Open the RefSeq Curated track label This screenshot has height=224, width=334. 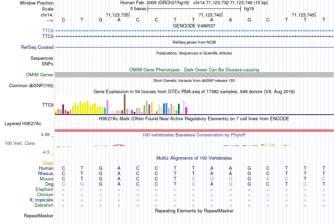point(37,47)
